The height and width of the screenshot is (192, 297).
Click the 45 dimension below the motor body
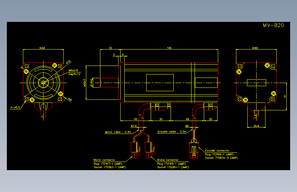point(136,119)
